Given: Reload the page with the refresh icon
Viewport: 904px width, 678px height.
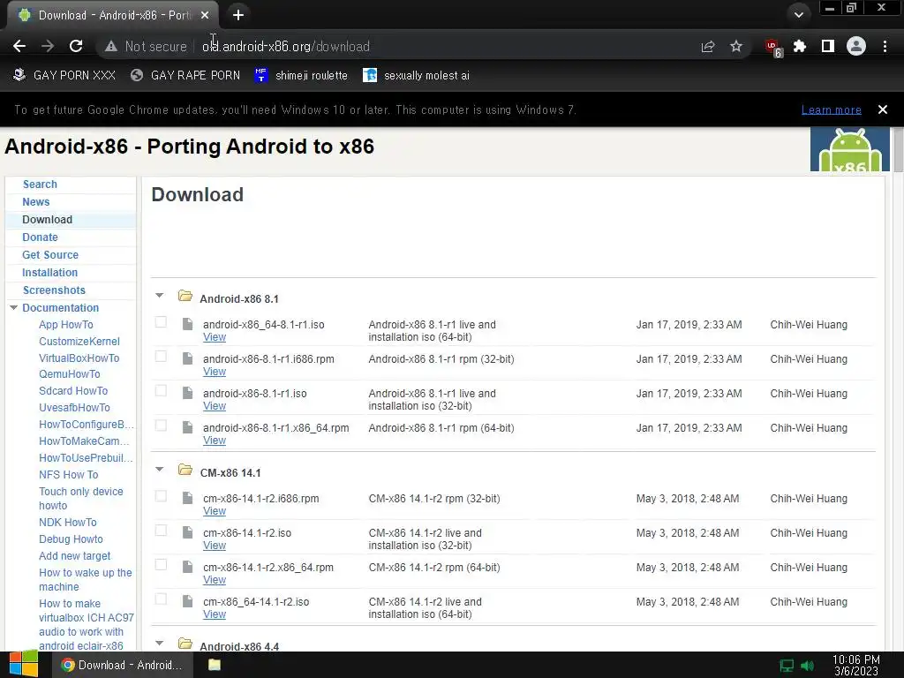Looking at the screenshot, I should 76,46.
